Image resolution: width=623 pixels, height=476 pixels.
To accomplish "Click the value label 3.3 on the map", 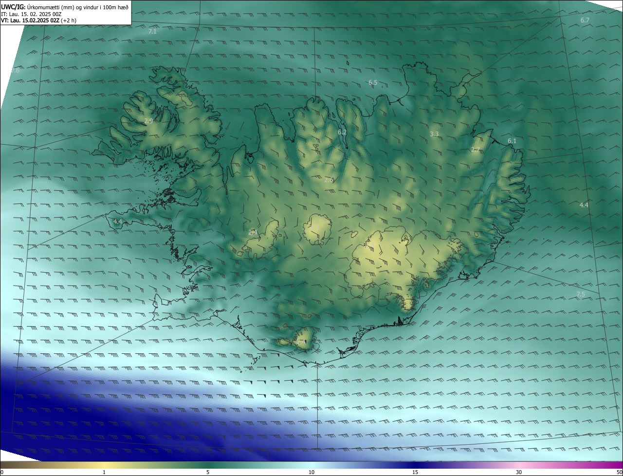I will [434, 134].
